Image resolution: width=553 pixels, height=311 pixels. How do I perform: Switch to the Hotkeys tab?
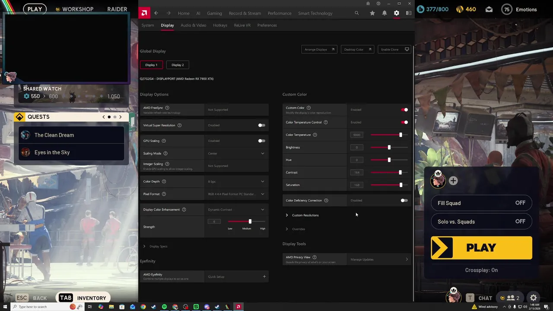coord(220,25)
